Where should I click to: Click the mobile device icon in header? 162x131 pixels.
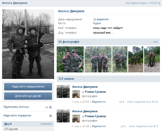tap(159, 3)
